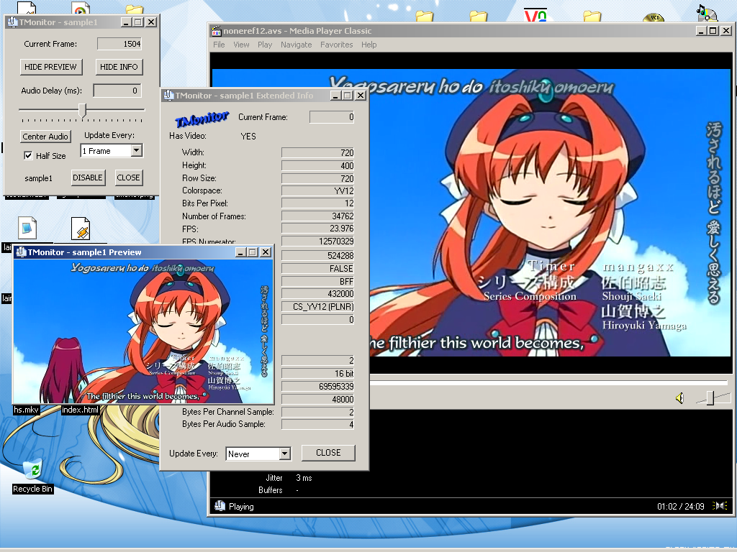Click the HIDE PREVIEW button
The height and width of the screenshot is (552, 737).
pos(51,67)
